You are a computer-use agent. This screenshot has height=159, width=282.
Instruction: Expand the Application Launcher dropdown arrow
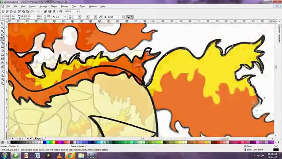[57, 11]
